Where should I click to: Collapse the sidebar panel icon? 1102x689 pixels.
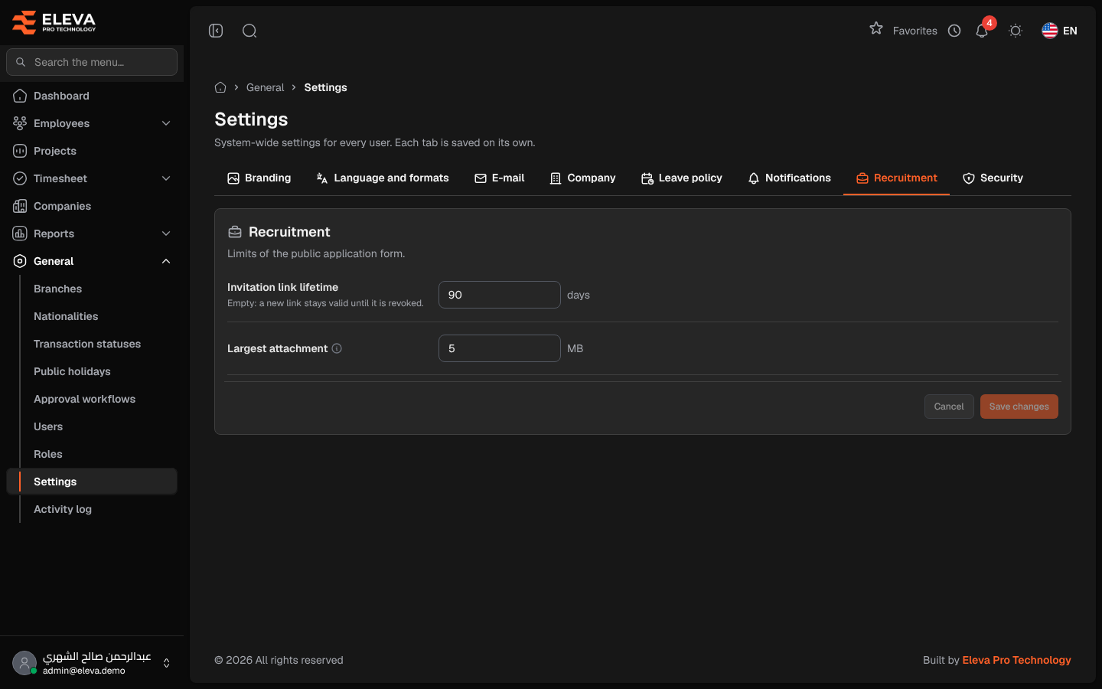click(x=216, y=31)
